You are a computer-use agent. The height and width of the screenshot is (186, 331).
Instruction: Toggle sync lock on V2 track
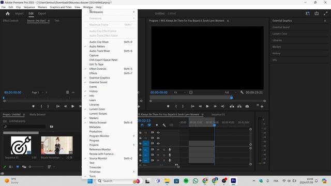152,138
